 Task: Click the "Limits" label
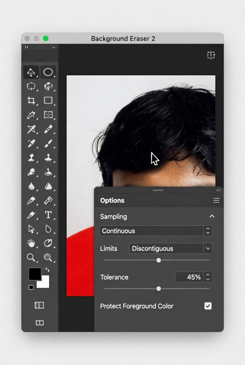pos(108,248)
